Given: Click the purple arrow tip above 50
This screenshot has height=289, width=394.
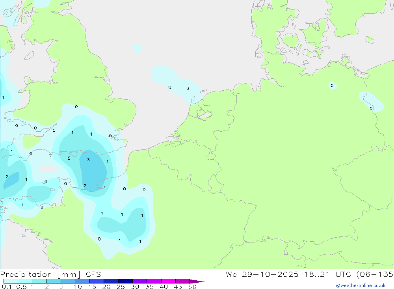Looking at the screenshot, I should pos(197,282).
